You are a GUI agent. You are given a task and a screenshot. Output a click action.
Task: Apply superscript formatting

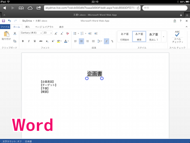[53, 41]
